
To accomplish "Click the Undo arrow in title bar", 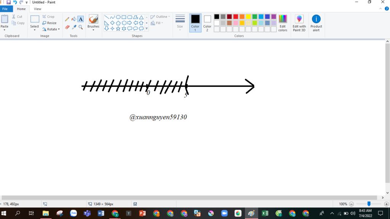I will pyautogui.click(x=15, y=2).
